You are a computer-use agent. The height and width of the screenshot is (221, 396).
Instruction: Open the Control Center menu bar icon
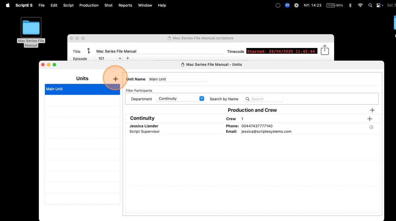point(379,5)
